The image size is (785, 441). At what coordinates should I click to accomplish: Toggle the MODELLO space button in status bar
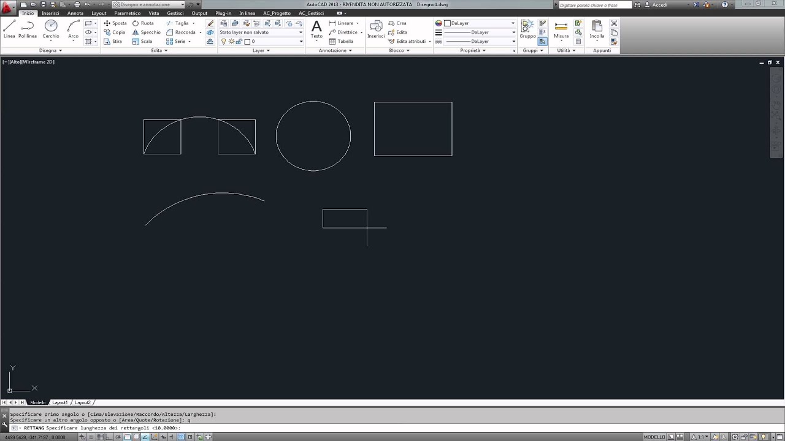pos(654,437)
